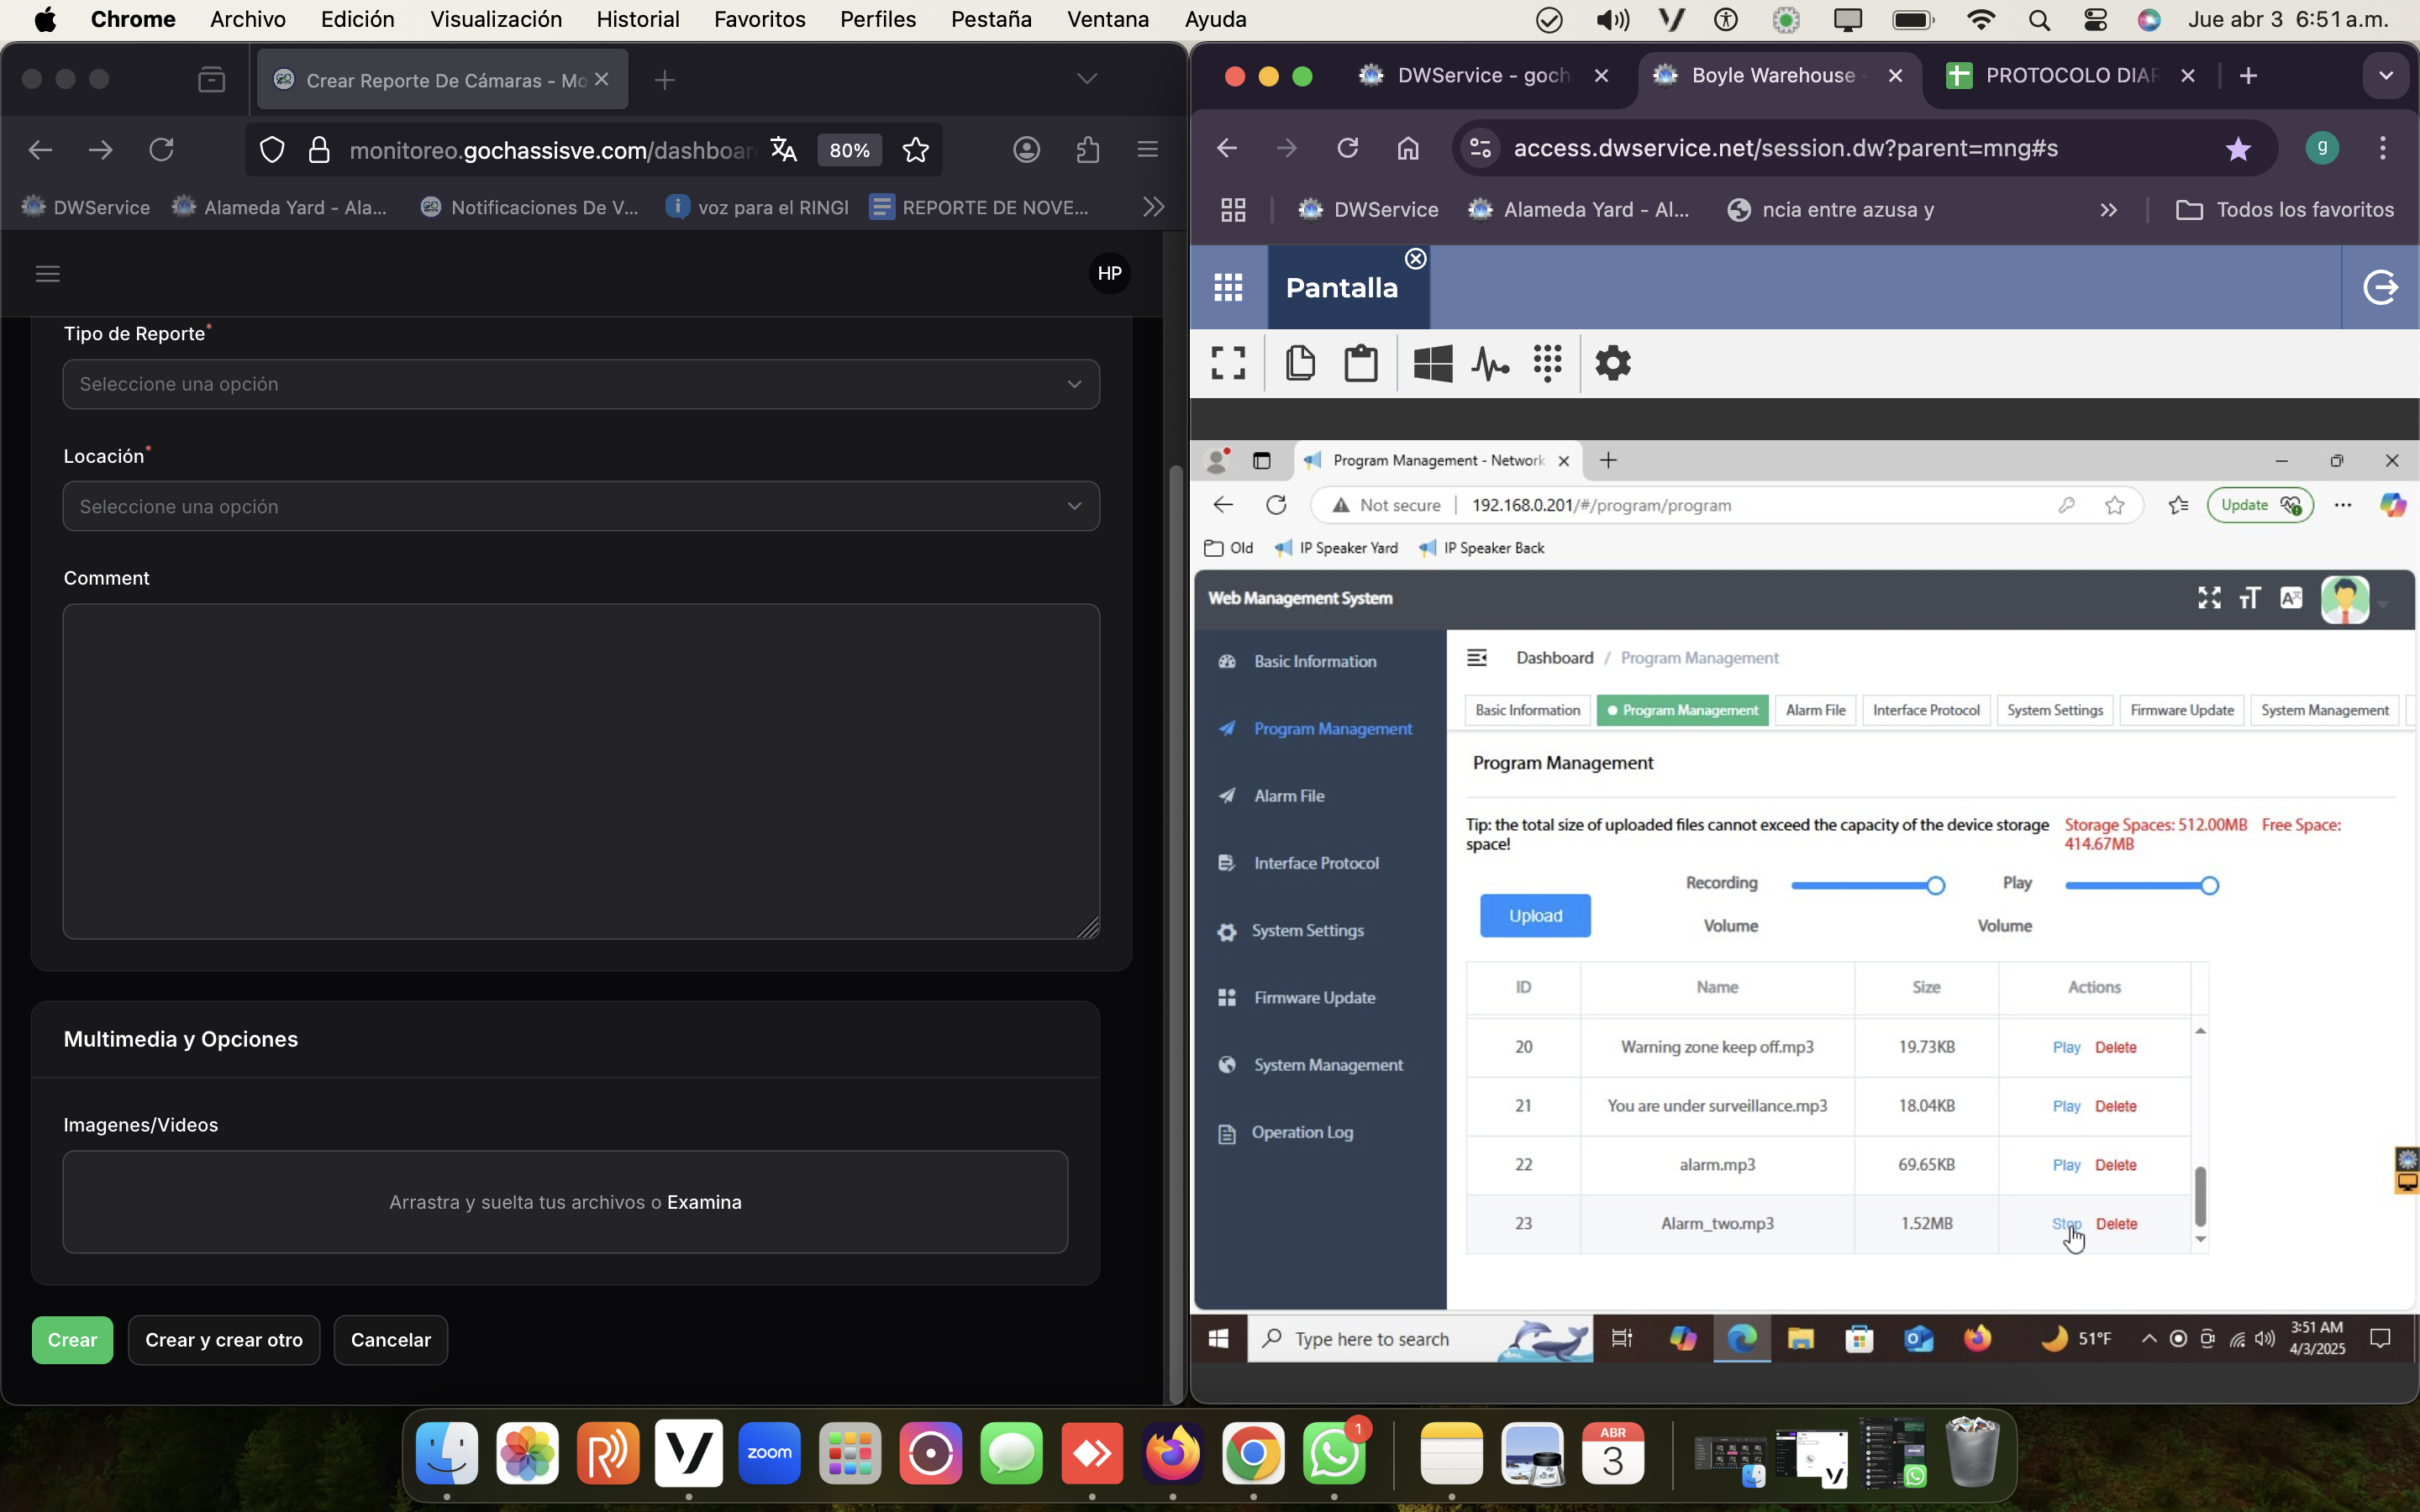2420x1512 pixels.
Task: Open IP Speaker Yard bookmark in Edge
Action: point(1337,548)
